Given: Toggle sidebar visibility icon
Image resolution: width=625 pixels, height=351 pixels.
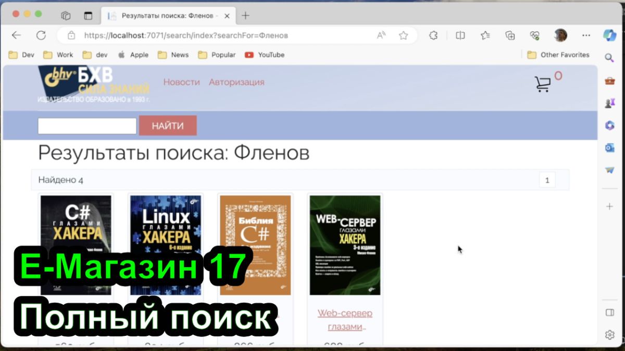Looking at the screenshot, I should (x=609, y=313).
